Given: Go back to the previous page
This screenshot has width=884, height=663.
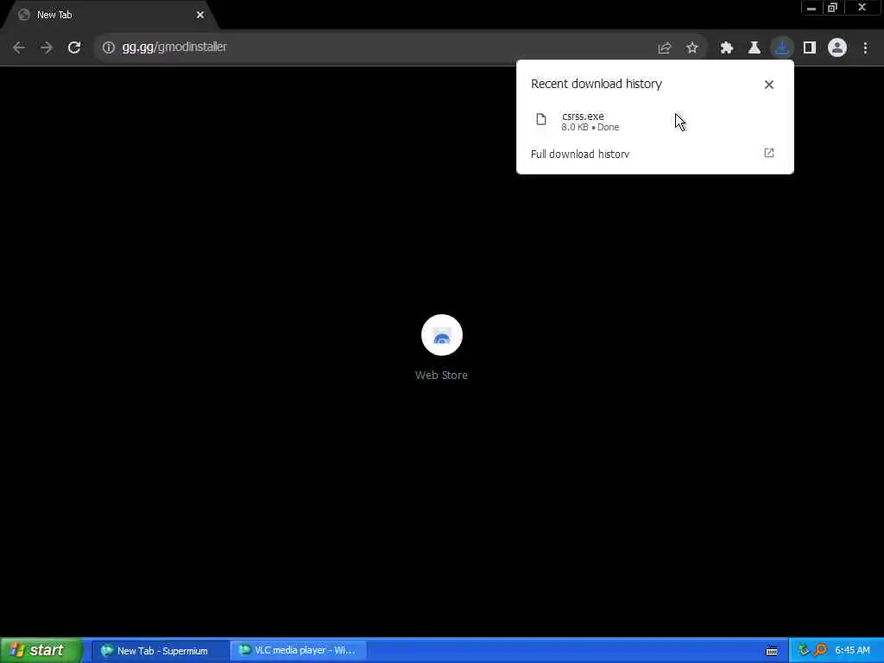Looking at the screenshot, I should (19, 47).
